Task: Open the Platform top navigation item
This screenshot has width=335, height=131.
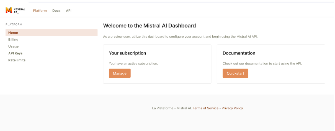Action: coord(40,10)
